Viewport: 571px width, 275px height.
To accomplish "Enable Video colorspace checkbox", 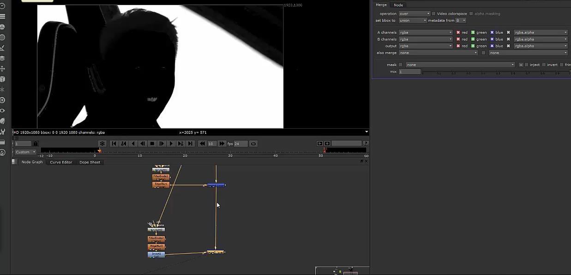I will point(433,13).
